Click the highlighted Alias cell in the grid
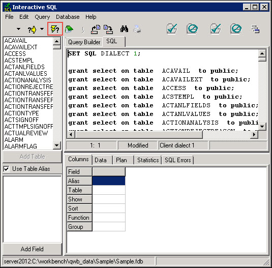The image size is (272, 268). [109, 181]
